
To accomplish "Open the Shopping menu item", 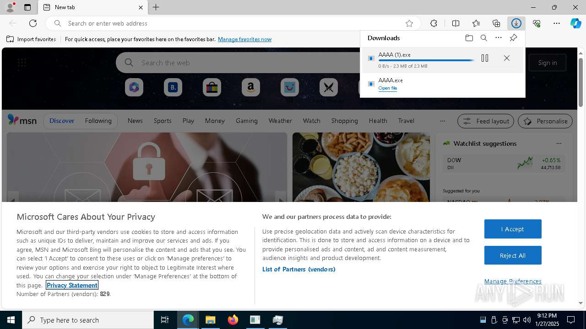I will [x=345, y=121].
